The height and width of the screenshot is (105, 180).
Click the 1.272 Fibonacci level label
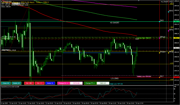[172, 63]
